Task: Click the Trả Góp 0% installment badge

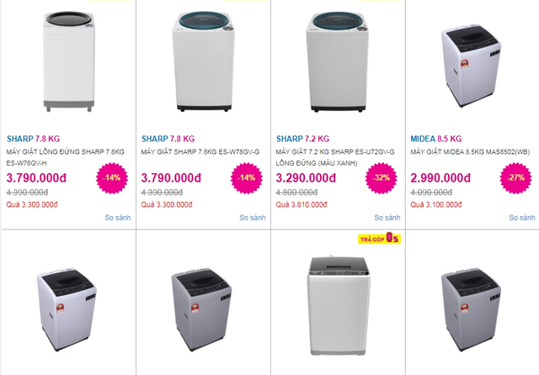Action: 378,238
